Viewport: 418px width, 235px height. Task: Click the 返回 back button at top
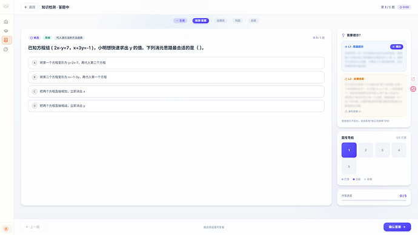tap(30, 7)
